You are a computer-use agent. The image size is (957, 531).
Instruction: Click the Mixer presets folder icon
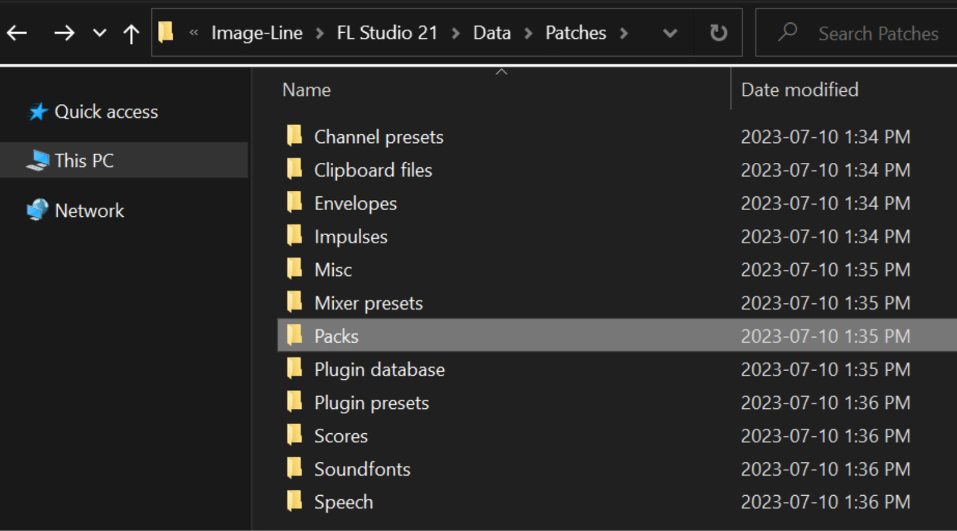[x=295, y=301]
